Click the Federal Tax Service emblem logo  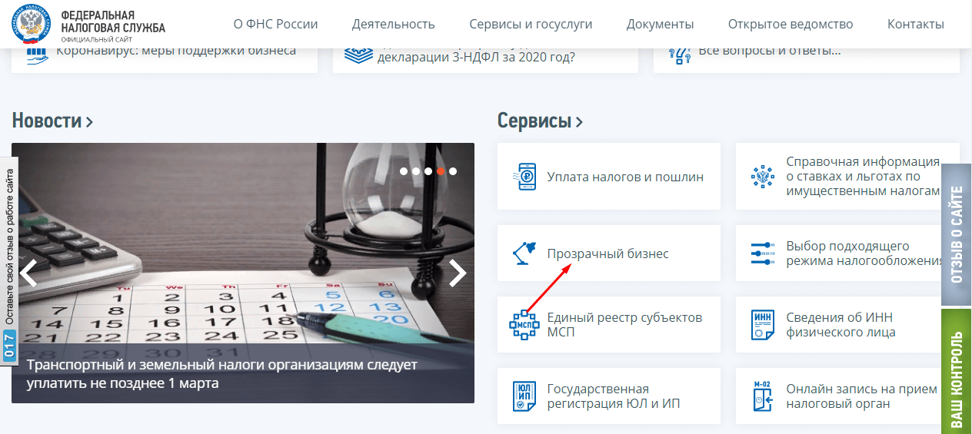click(x=32, y=24)
